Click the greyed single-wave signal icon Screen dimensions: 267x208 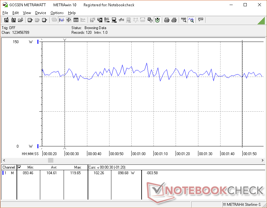point(136,20)
